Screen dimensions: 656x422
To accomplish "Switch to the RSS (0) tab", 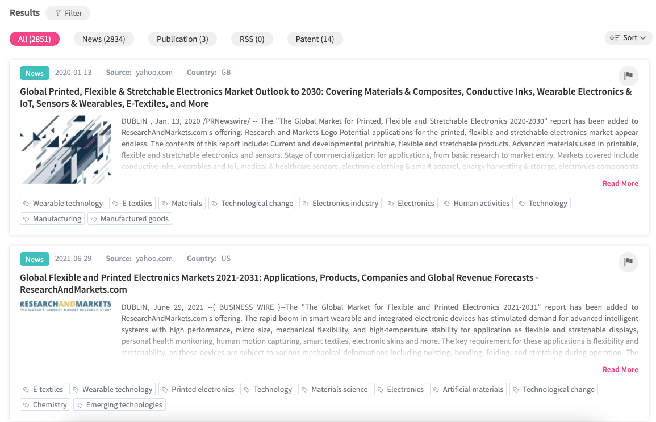I will [252, 39].
